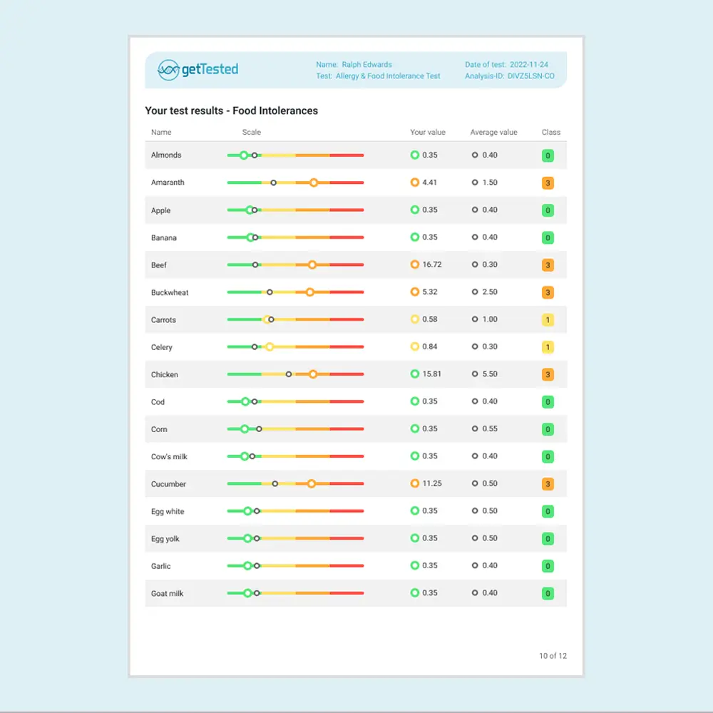Screen dimensions: 713x713
Task: Click the Class 0 badge for Goat milk
Action: coord(548,593)
